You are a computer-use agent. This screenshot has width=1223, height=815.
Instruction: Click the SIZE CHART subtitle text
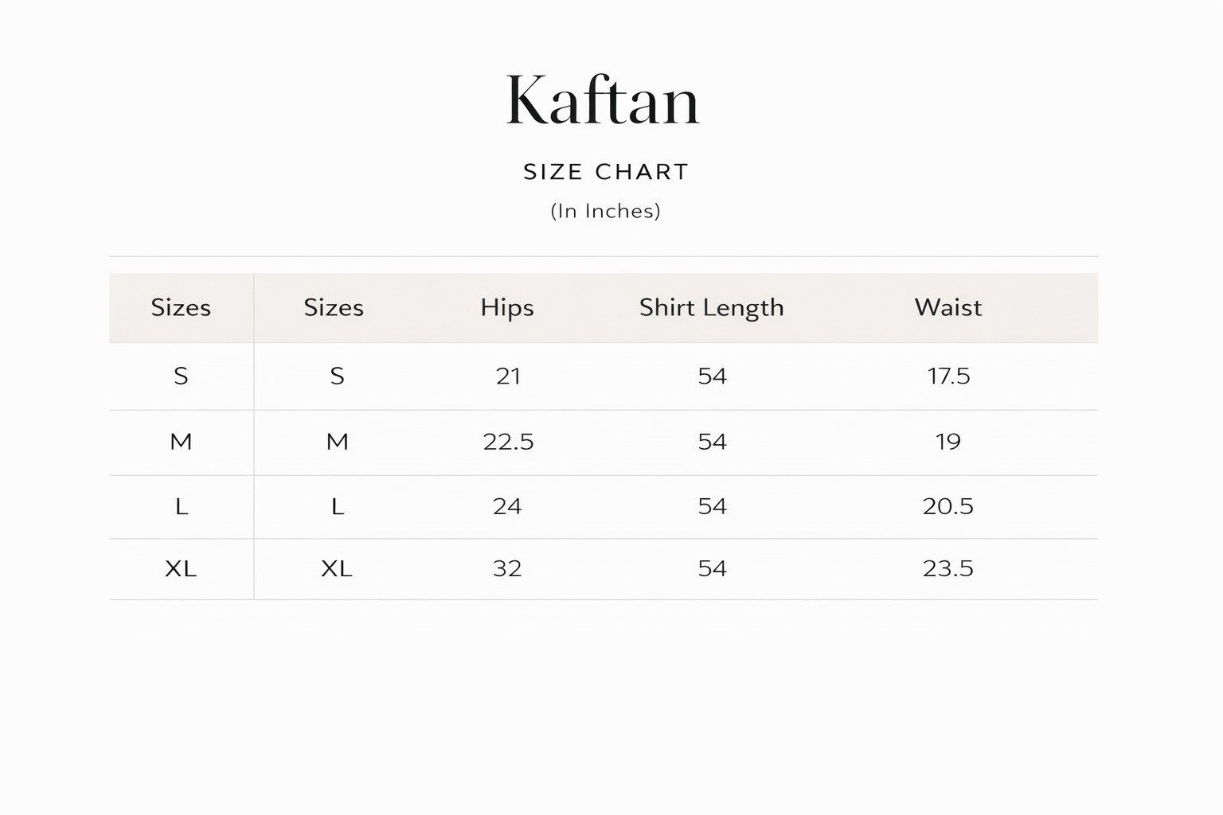605,172
